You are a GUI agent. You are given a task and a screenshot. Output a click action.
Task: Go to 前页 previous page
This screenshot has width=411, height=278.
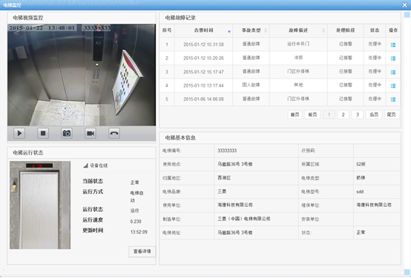312,114
